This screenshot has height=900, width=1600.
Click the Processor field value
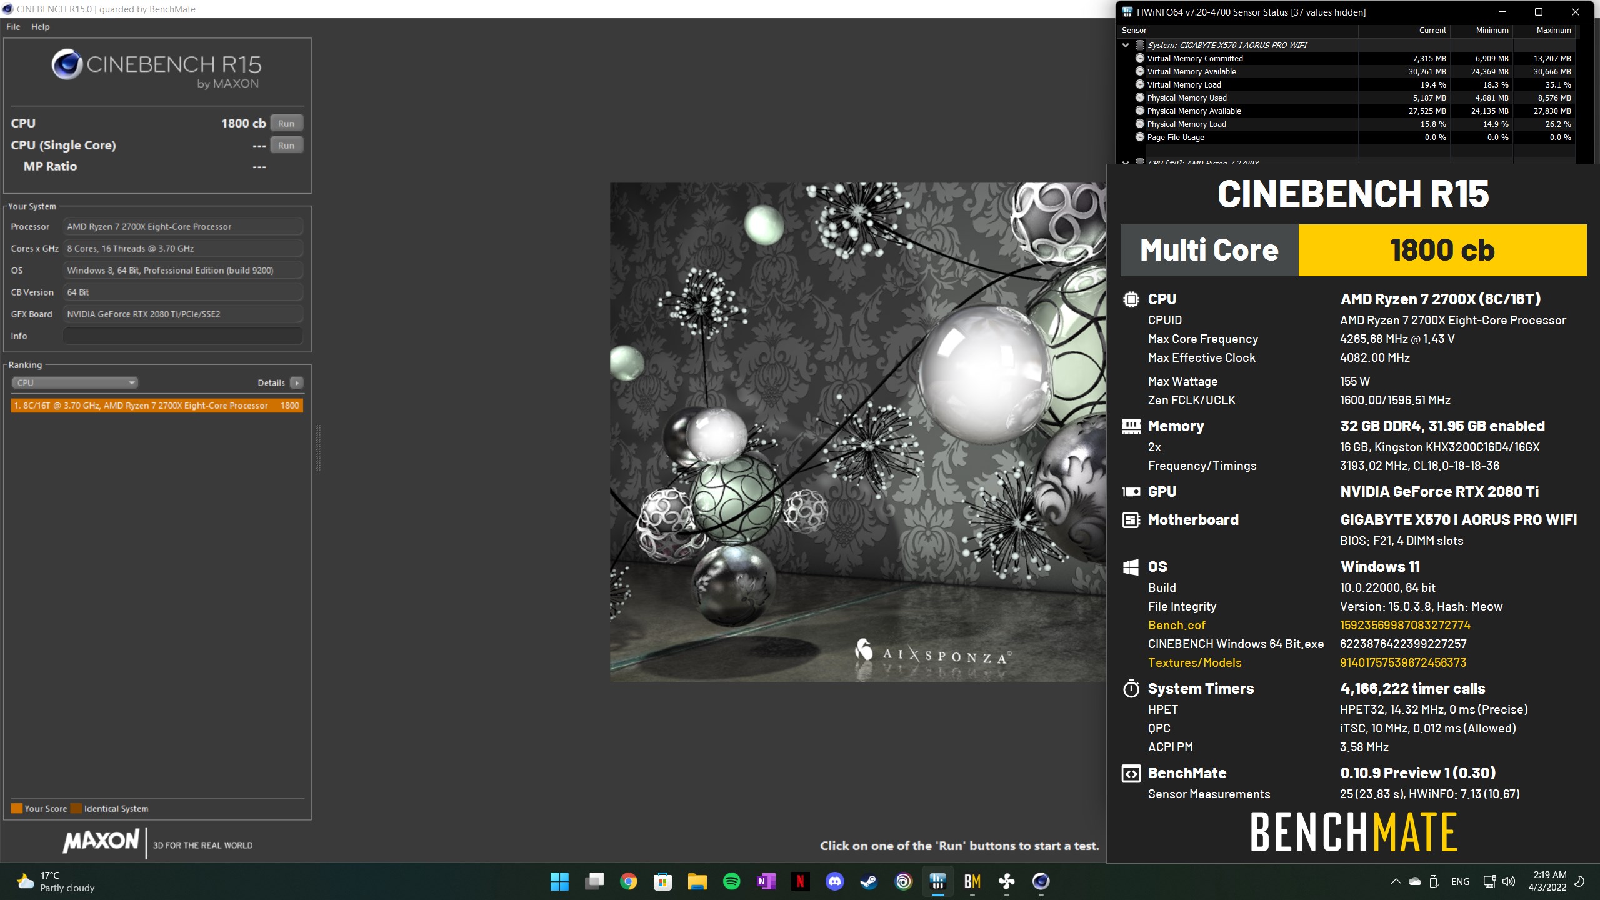tap(182, 226)
